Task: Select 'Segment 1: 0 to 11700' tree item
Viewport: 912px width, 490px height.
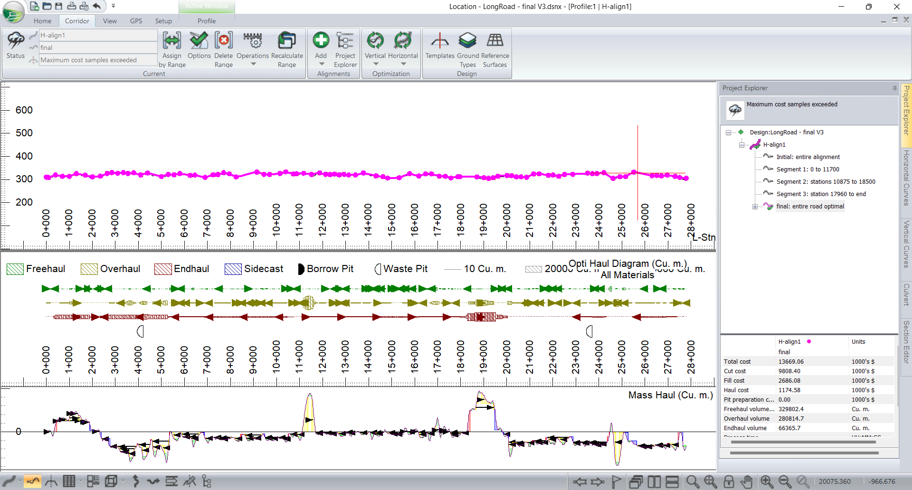Action: click(x=807, y=170)
